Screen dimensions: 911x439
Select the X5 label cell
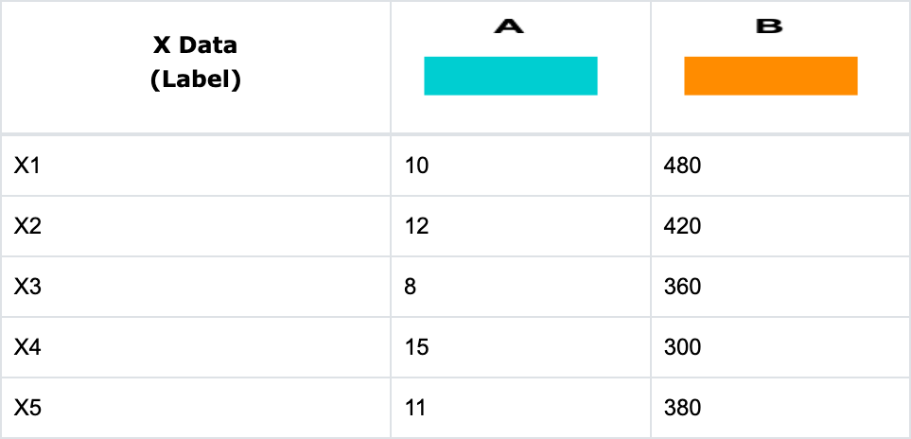196,408
